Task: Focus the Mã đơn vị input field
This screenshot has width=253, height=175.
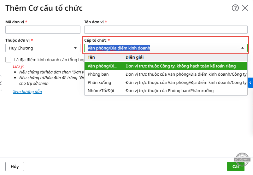Action: click(43, 30)
